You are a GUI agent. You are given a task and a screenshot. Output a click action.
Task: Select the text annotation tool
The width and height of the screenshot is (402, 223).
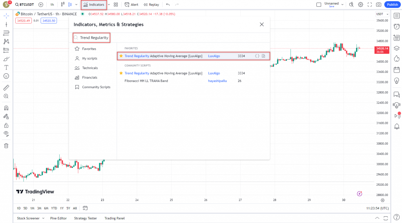coord(6,67)
